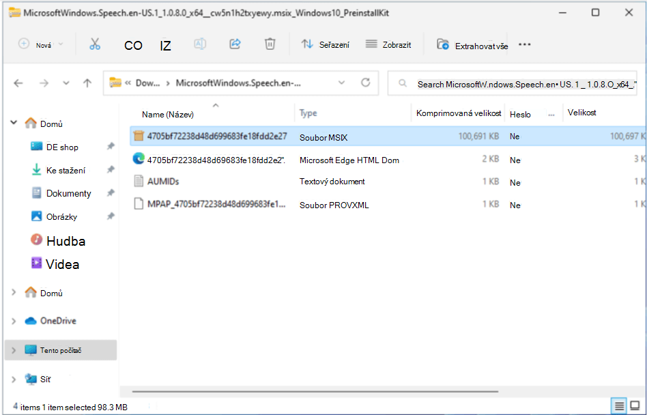647x415 pixels.
Task: Click Extrahovat vše button
Action: click(x=472, y=45)
